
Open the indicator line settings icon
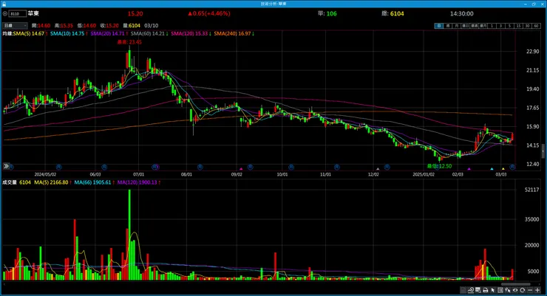pyautogui.click(x=471, y=290)
